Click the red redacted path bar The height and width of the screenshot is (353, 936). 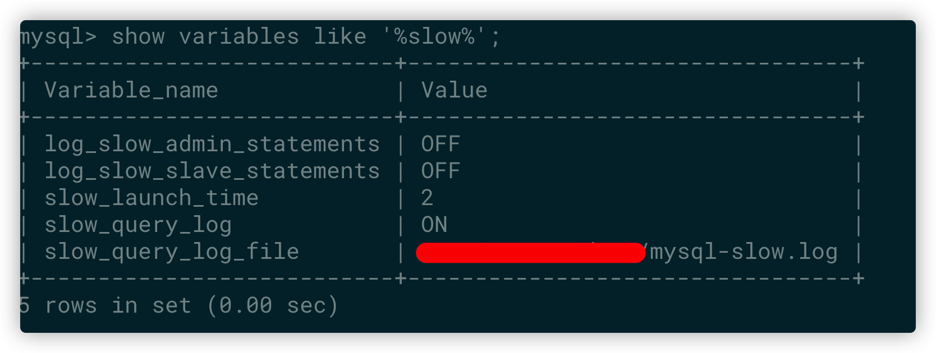pyautogui.click(x=530, y=253)
